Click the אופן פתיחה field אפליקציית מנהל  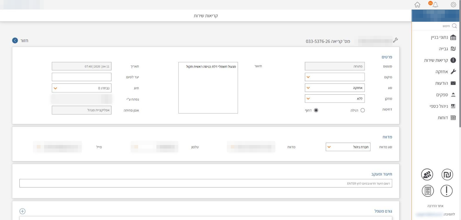pyautogui.click(x=81, y=110)
